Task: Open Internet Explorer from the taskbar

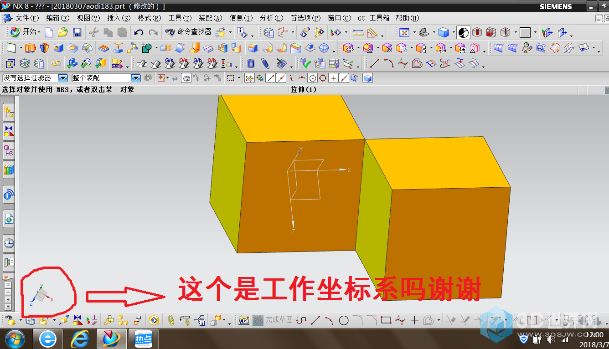Action: point(79,339)
